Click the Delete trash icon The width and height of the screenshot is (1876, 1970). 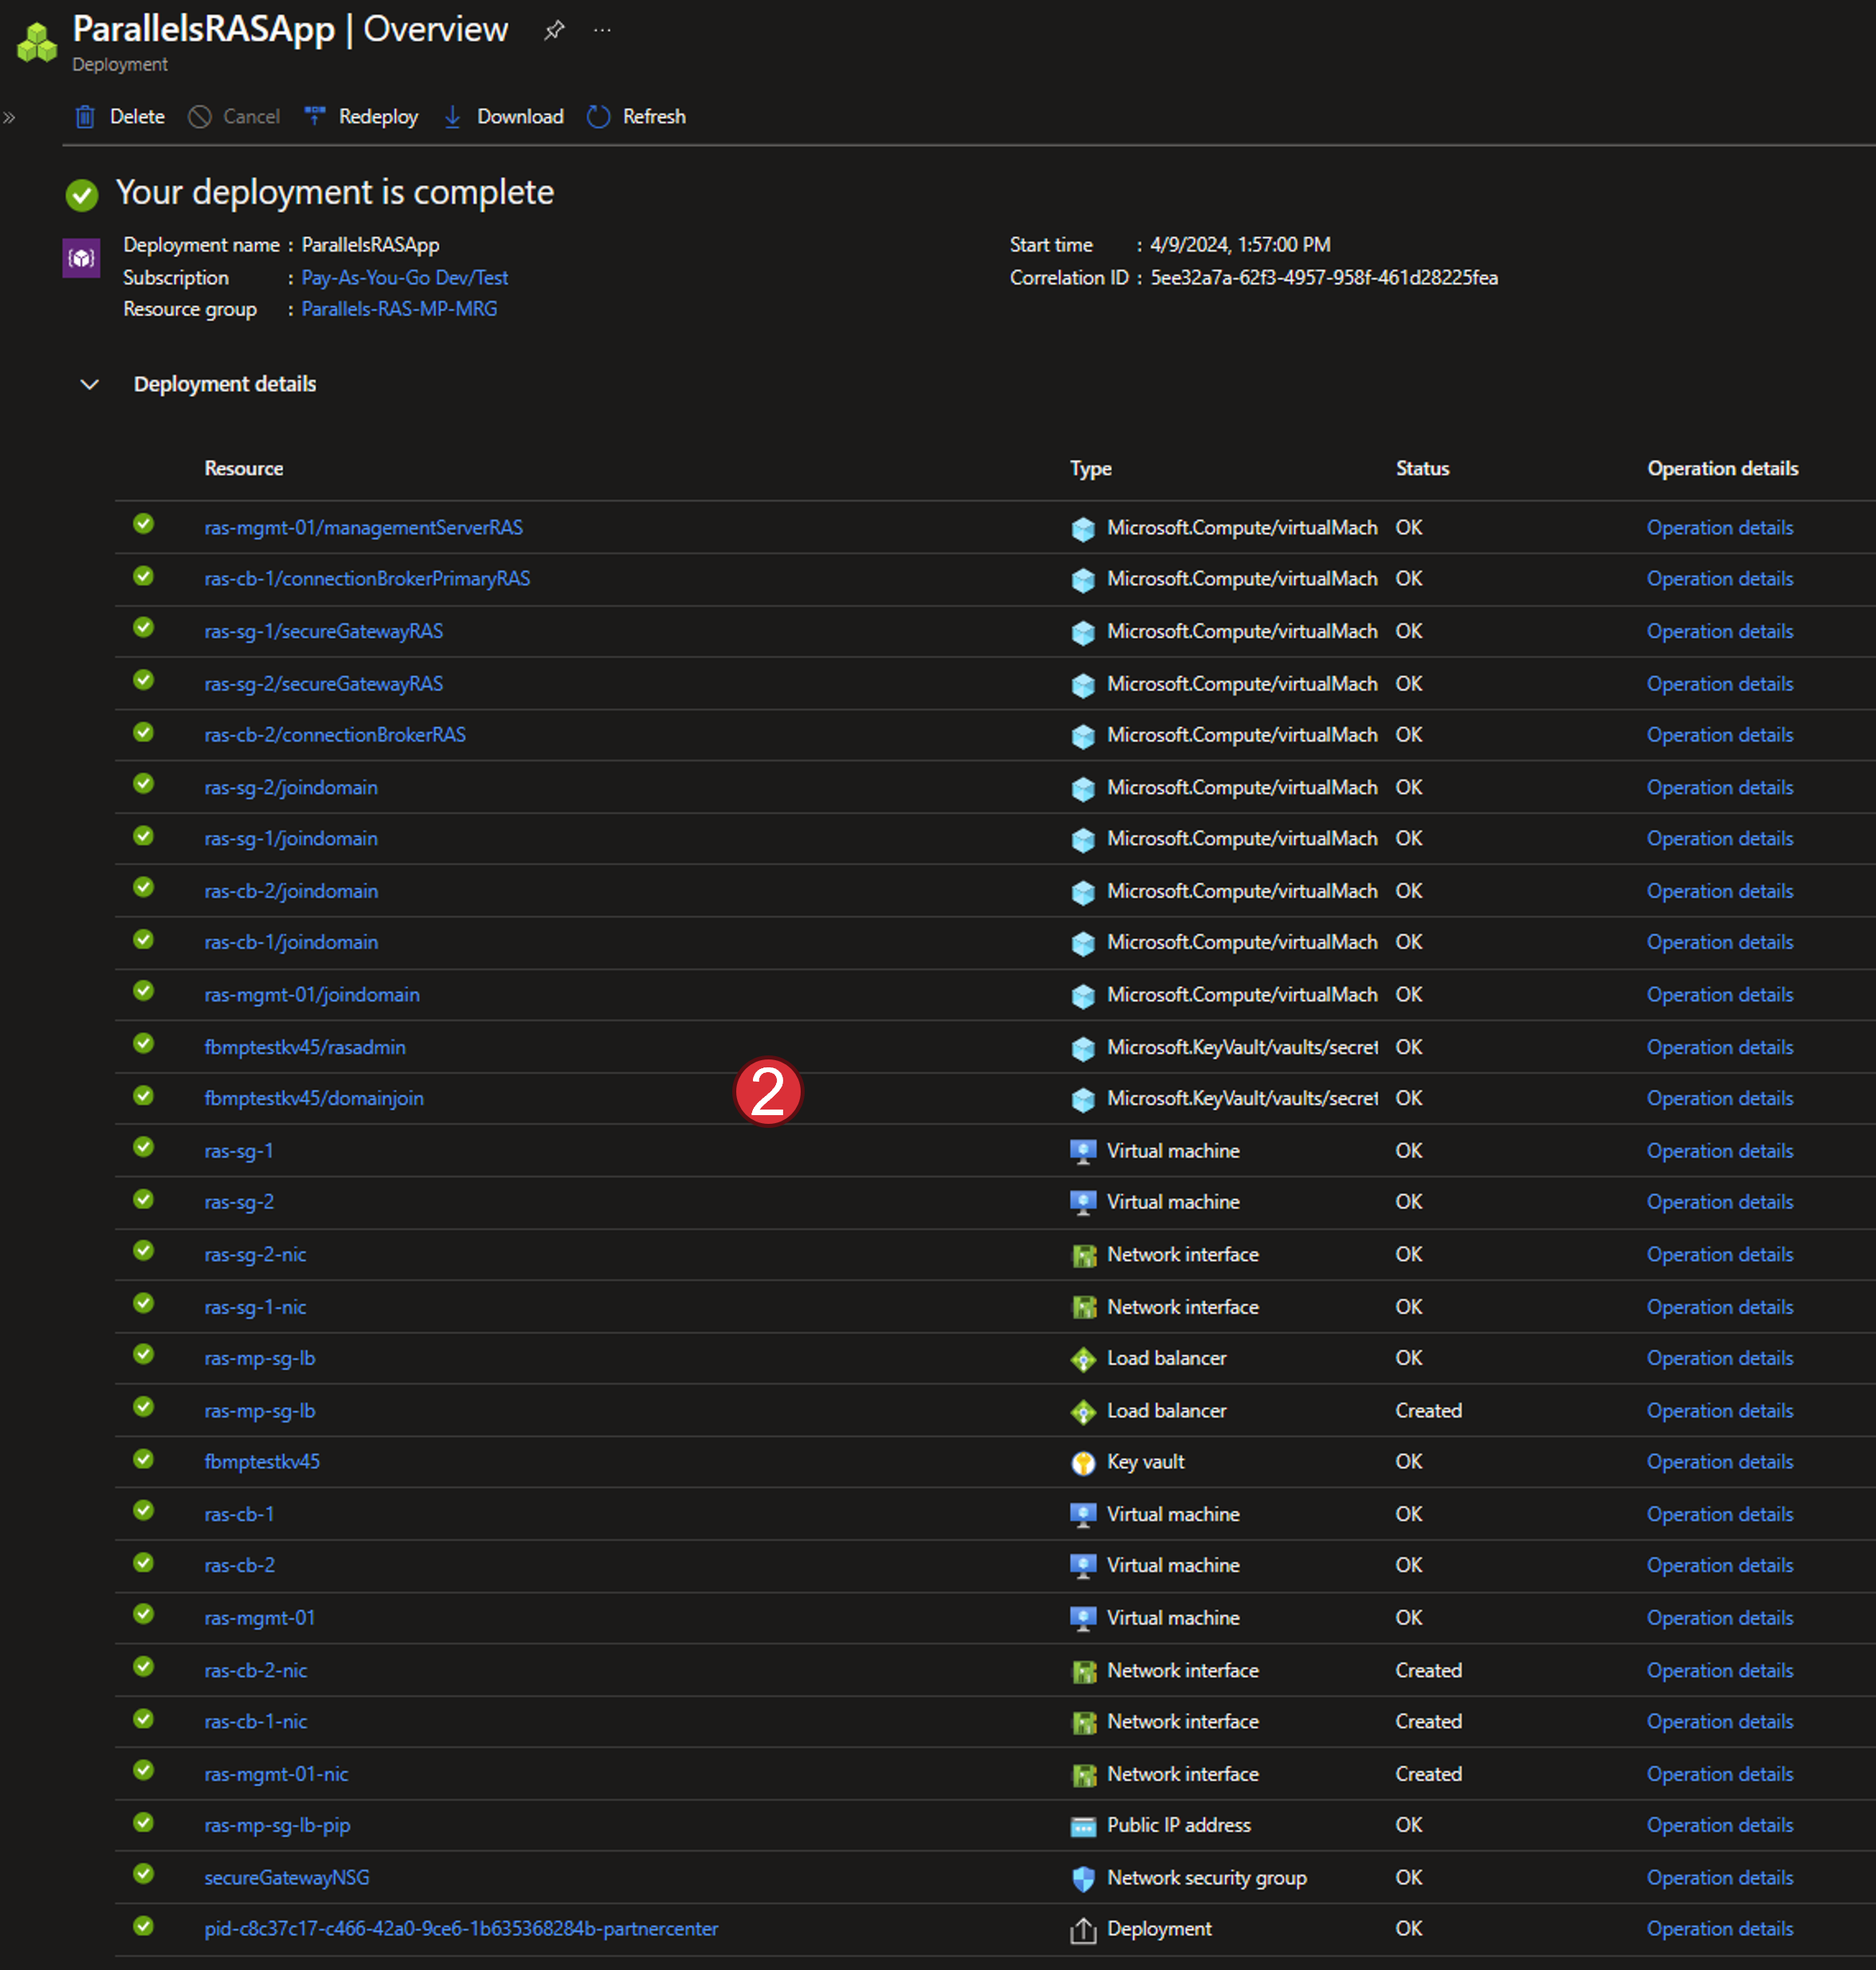pos(85,117)
